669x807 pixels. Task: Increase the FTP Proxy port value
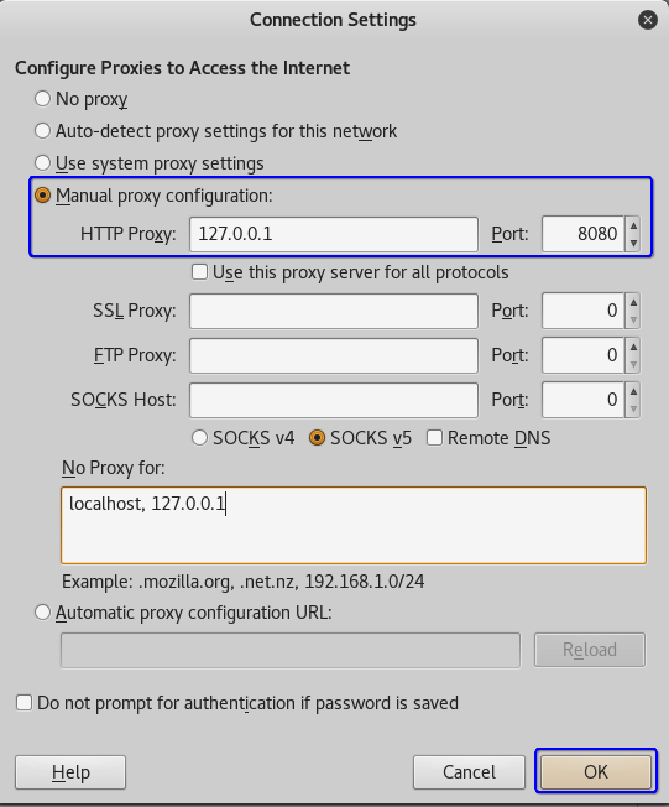coord(634,348)
